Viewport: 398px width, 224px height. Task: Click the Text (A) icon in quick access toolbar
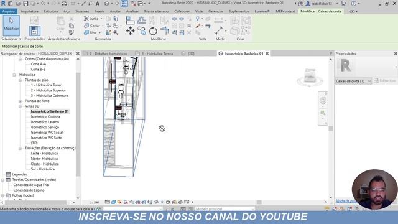98,4
